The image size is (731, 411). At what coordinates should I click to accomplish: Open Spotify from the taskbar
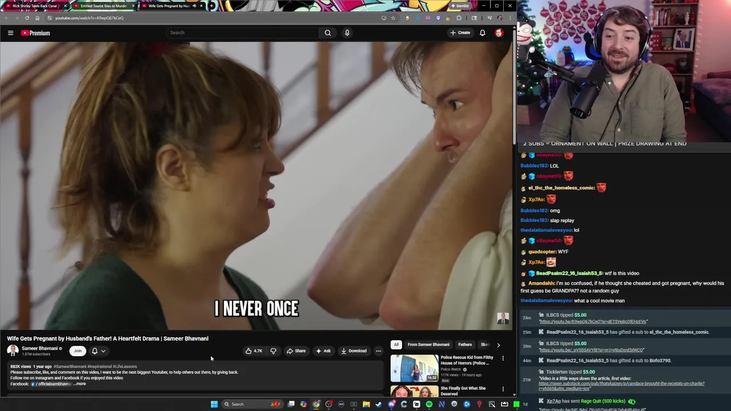point(429,404)
